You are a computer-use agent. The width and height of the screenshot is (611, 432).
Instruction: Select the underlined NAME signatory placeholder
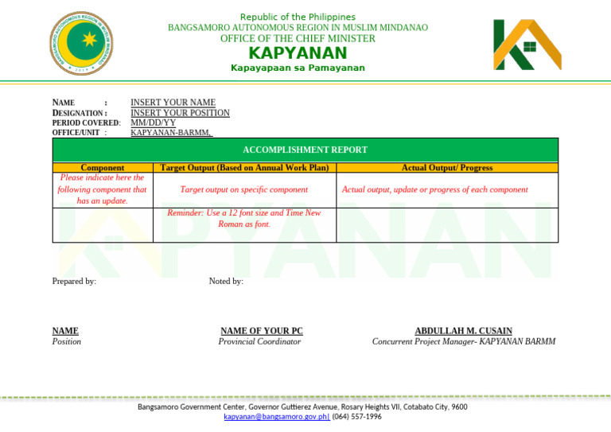pos(65,331)
